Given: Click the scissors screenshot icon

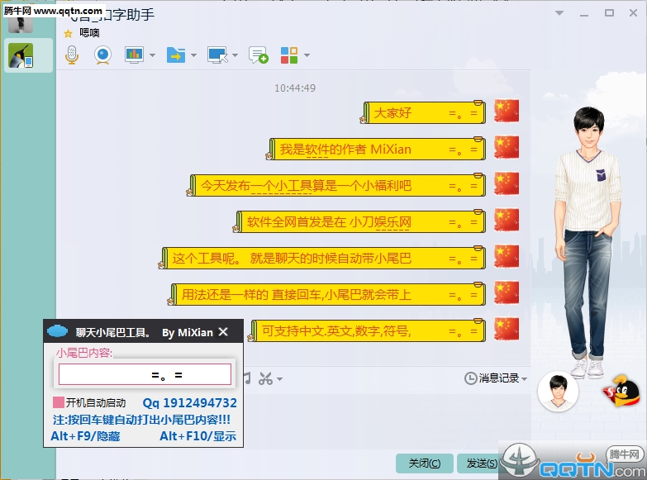Looking at the screenshot, I should click(265, 378).
